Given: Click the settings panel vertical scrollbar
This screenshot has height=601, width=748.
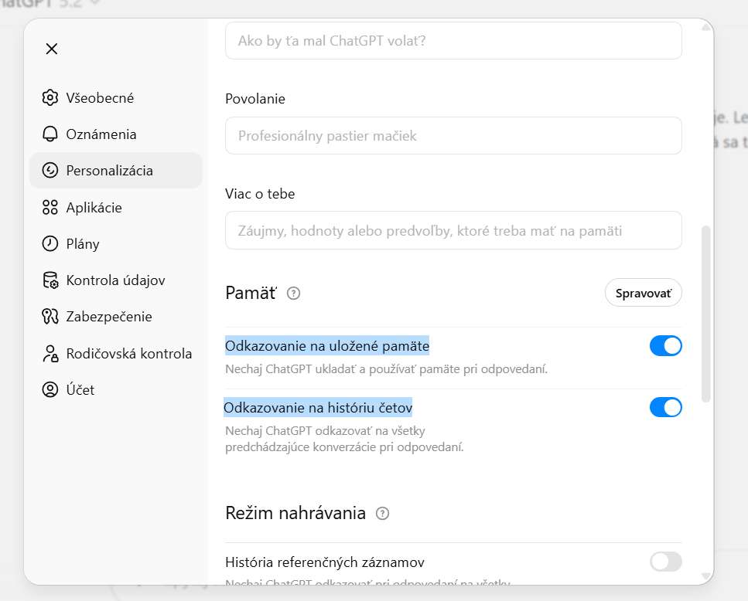Looking at the screenshot, I should click(x=706, y=314).
